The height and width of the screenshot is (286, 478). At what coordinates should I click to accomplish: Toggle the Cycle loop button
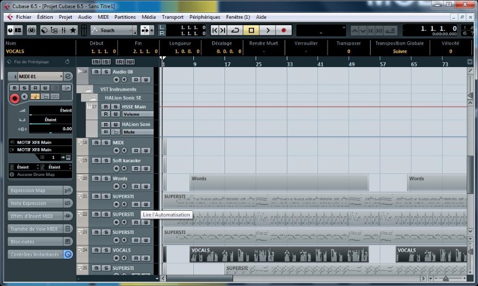point(235,30)
